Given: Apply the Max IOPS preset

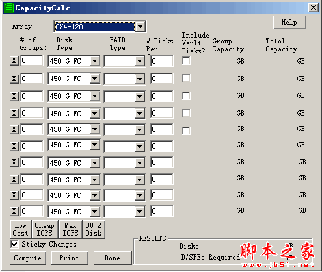Looking at the screenshot, I should click(x=71, y=229).
